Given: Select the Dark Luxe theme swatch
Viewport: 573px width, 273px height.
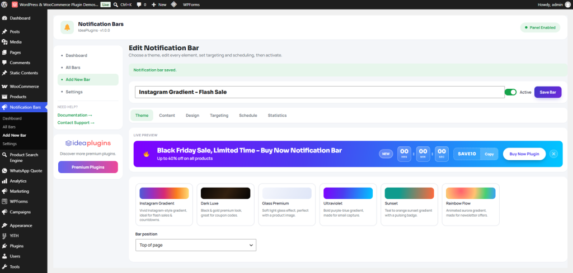Looking at the screenshot, I should [226, 193].
